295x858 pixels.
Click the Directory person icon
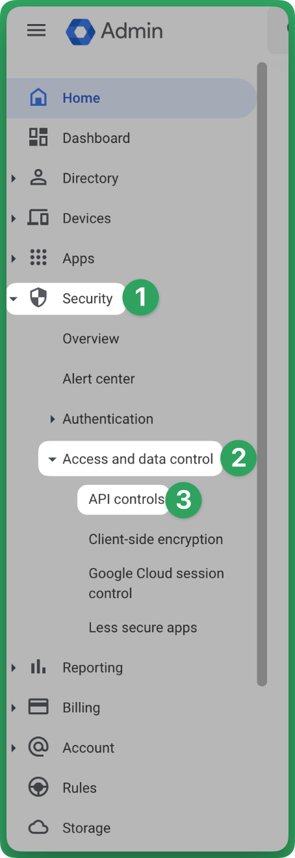[x=39, y=177]
